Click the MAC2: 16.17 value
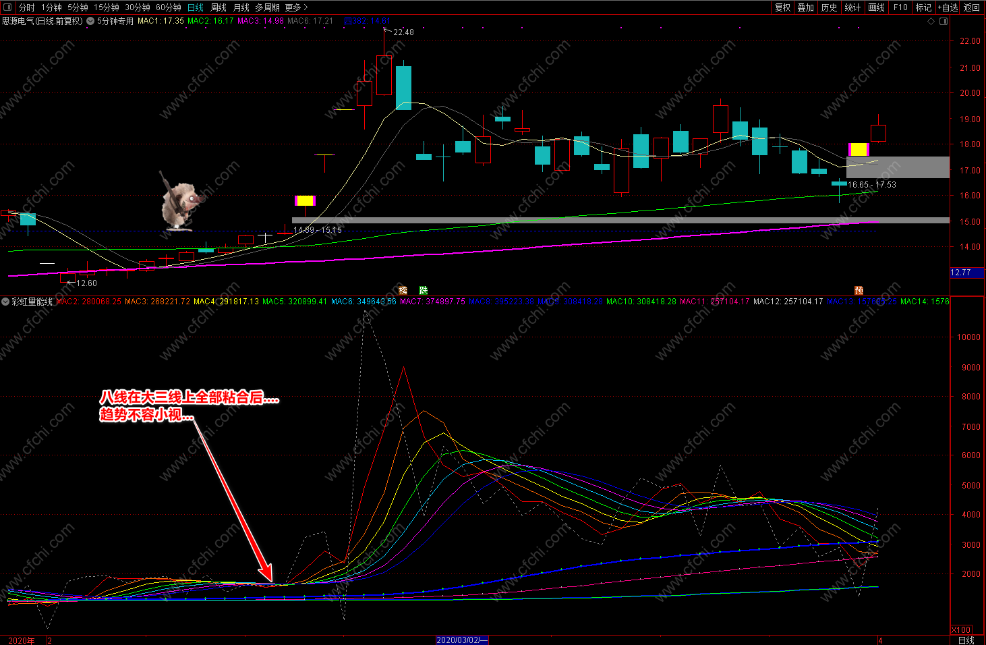The width and height of the screenshot is (986, 645). 210,21
